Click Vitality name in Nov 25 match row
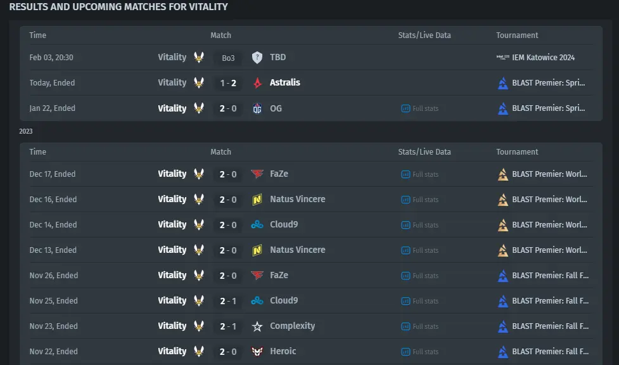619x365 pixels. 172,300
